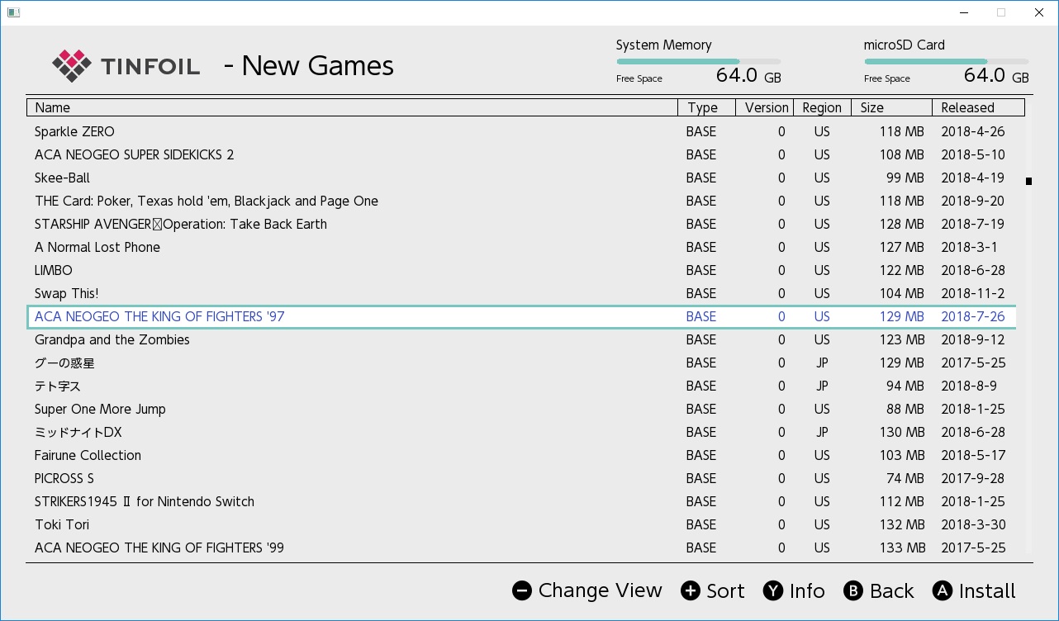Sort by the Name column header
Image resolution: width=1059 pixels, height=621 pixels.
pos(352,107)
